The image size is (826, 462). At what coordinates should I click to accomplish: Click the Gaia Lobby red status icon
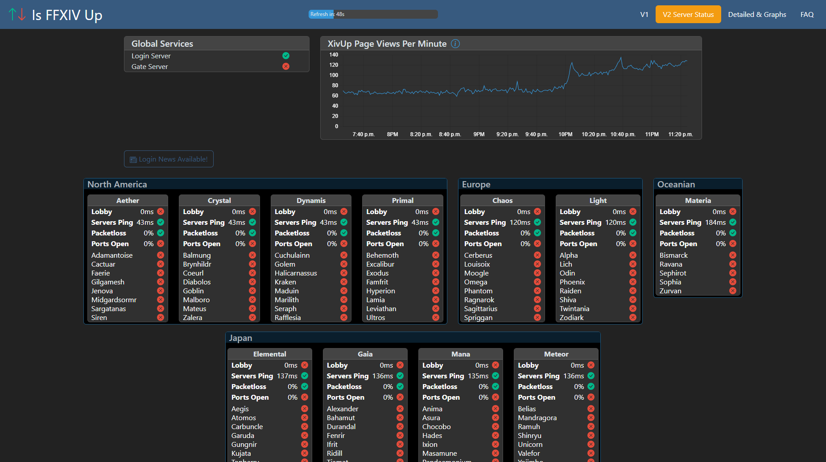400,365
